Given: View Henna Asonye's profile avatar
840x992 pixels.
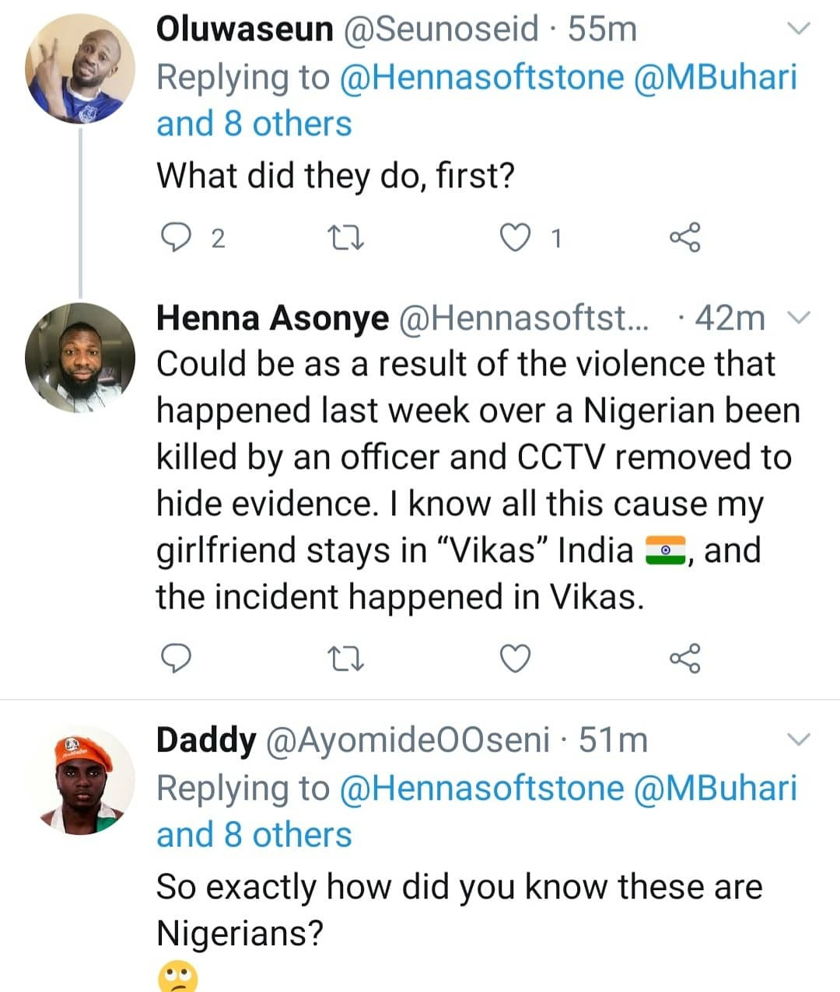Looking at the screenshot, I should tap(80, 357).
